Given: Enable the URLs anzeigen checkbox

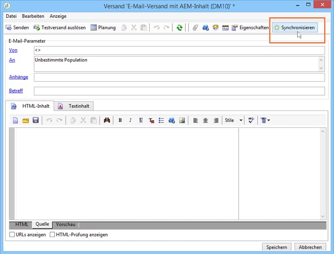Looking at the screenshot, I should 12,234.
